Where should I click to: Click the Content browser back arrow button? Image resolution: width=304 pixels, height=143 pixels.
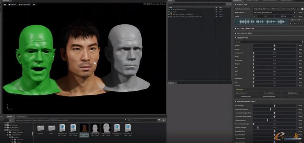tap(10, 120)
